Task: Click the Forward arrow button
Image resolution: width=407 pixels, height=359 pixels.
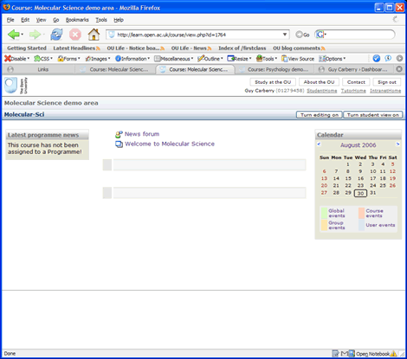Action: click(35, 35)
